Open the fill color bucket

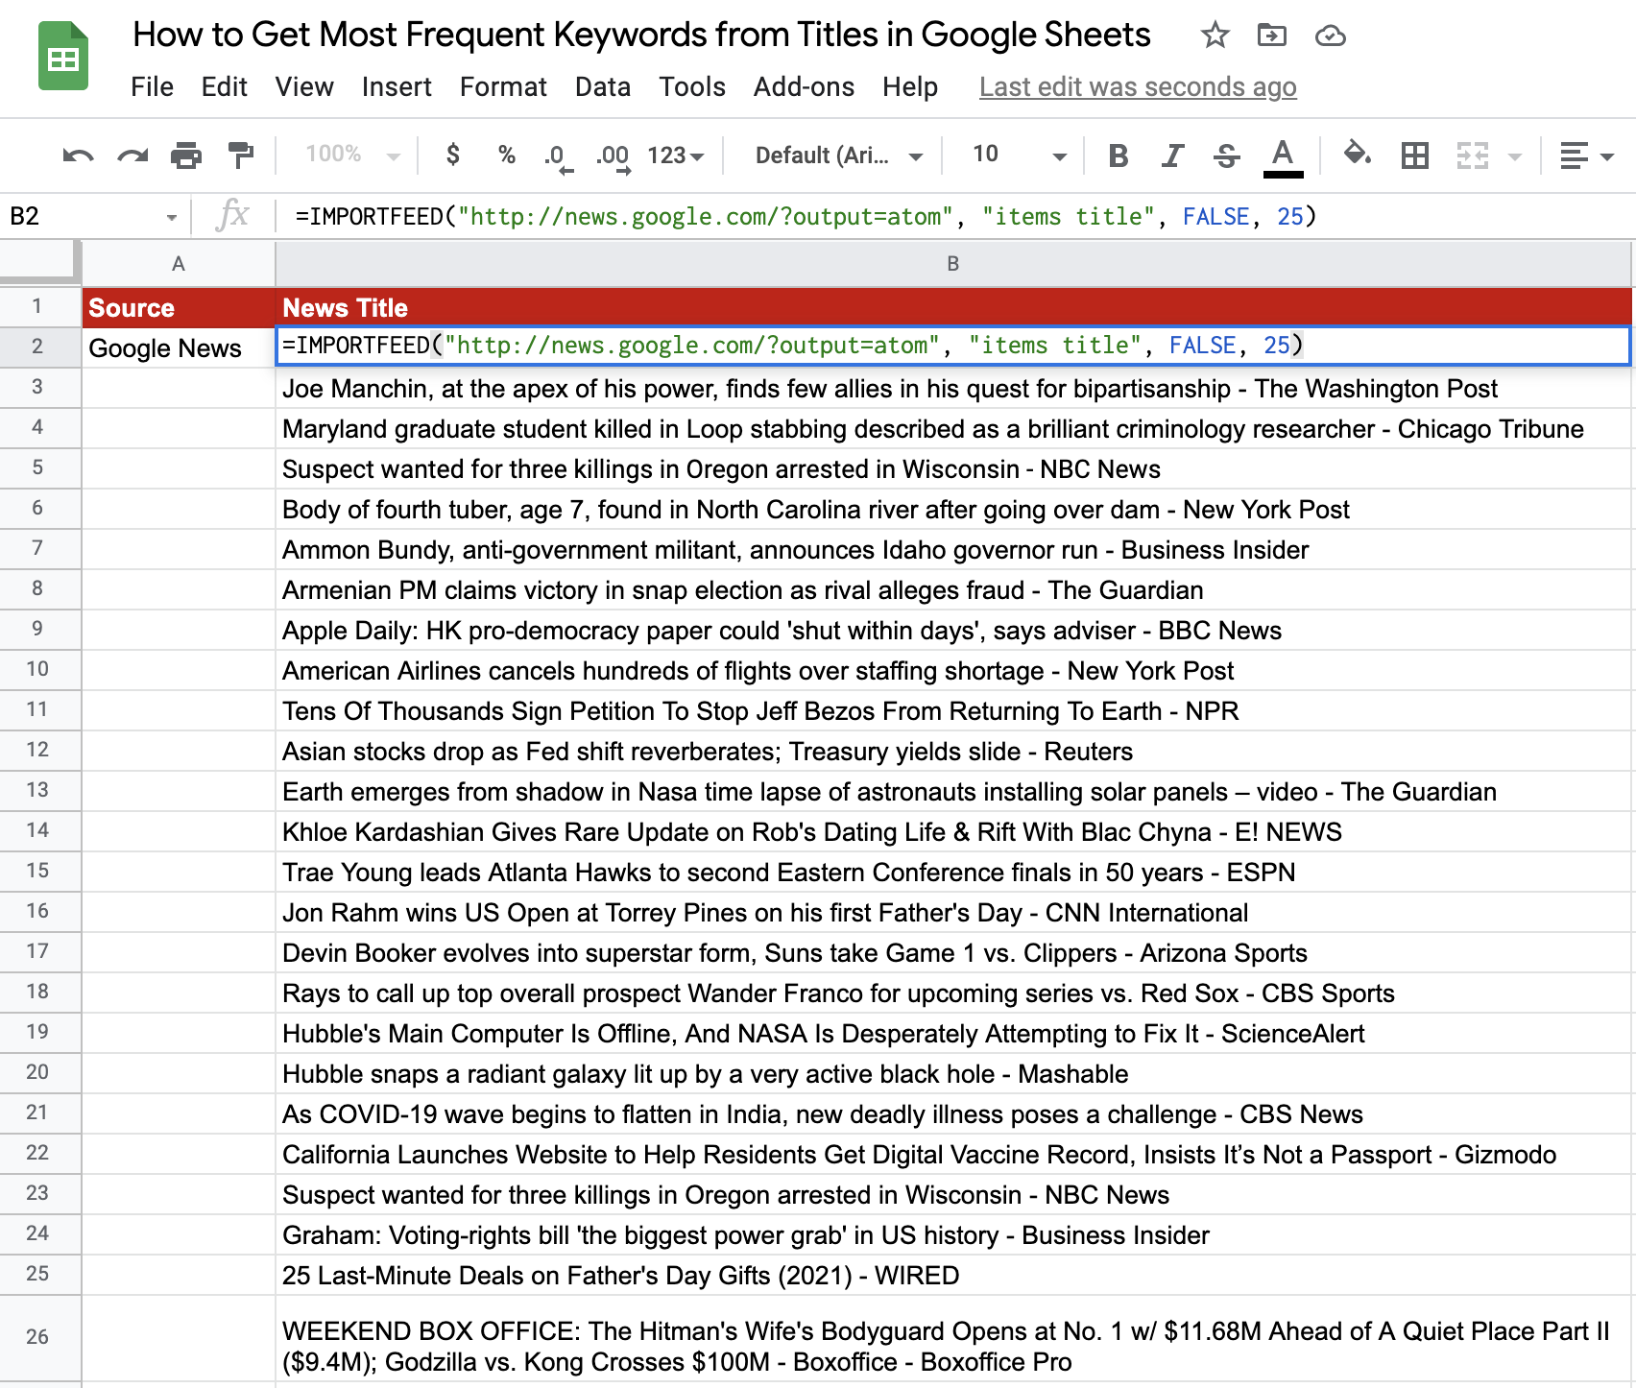coord(1357,154)
